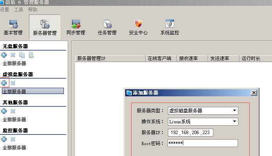272x156 pixels.
Task: Sort by 服务器管理IP column header
Action: (110, 58)
